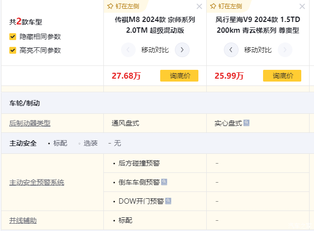Click 移动对比 label under 传祺M8

[x=155, y=50]
